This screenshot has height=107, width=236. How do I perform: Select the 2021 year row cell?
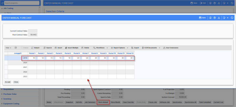pyautogui.click(x=18, y=67)
